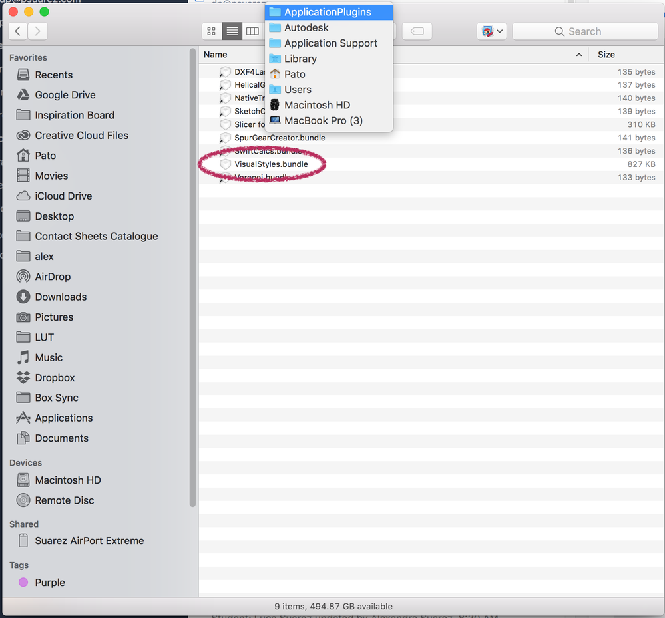Open Music in the sidebar

coord(39,357)
